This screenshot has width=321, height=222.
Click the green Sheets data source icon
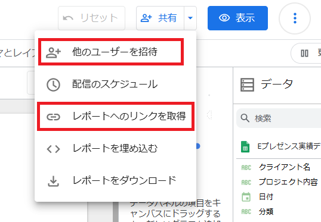coord(245,146)
